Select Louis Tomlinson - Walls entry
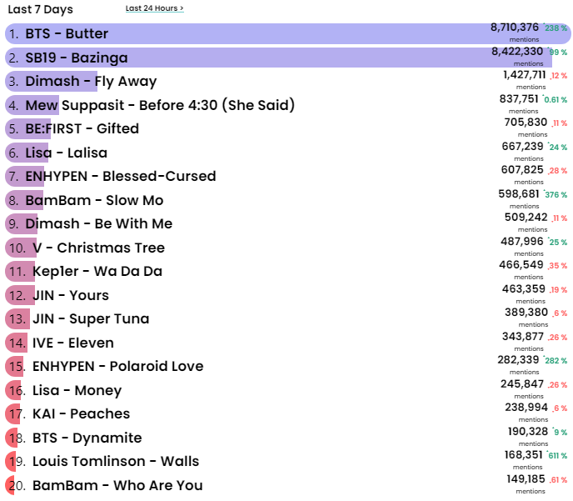This screenshot has width=573, height=501. (x=287, y=462)
